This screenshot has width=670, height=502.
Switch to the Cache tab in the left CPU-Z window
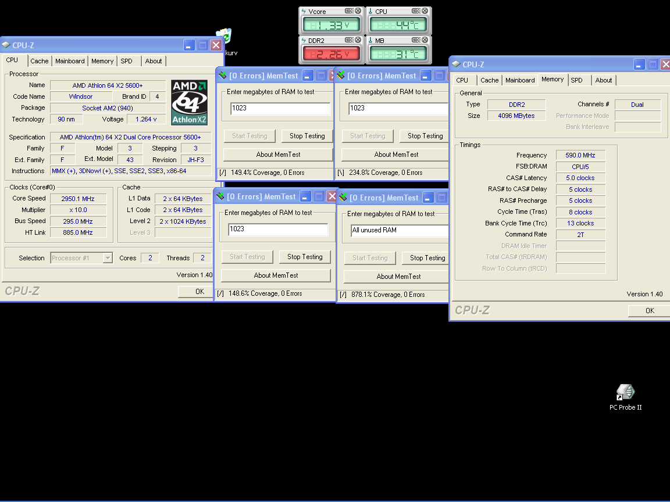40,61
